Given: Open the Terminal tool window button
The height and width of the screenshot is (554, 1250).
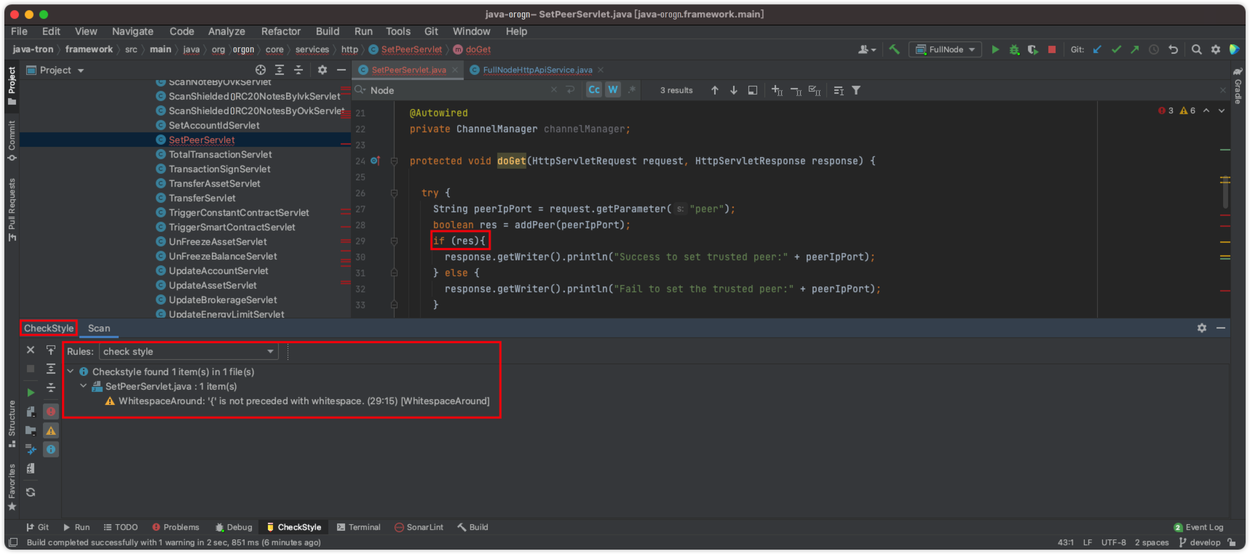Looking at the screenshot, I should pyautogui.click(x=359, y=527).
